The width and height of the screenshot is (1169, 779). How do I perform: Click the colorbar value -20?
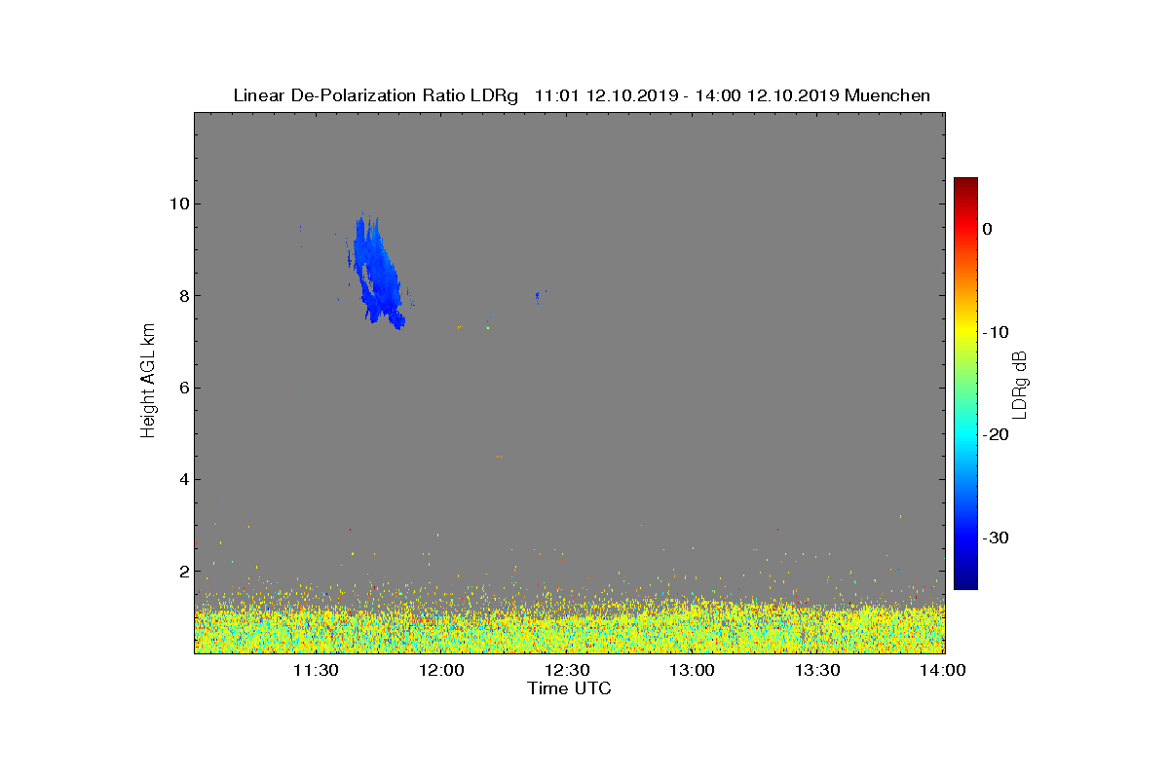(x=996, y=434)
